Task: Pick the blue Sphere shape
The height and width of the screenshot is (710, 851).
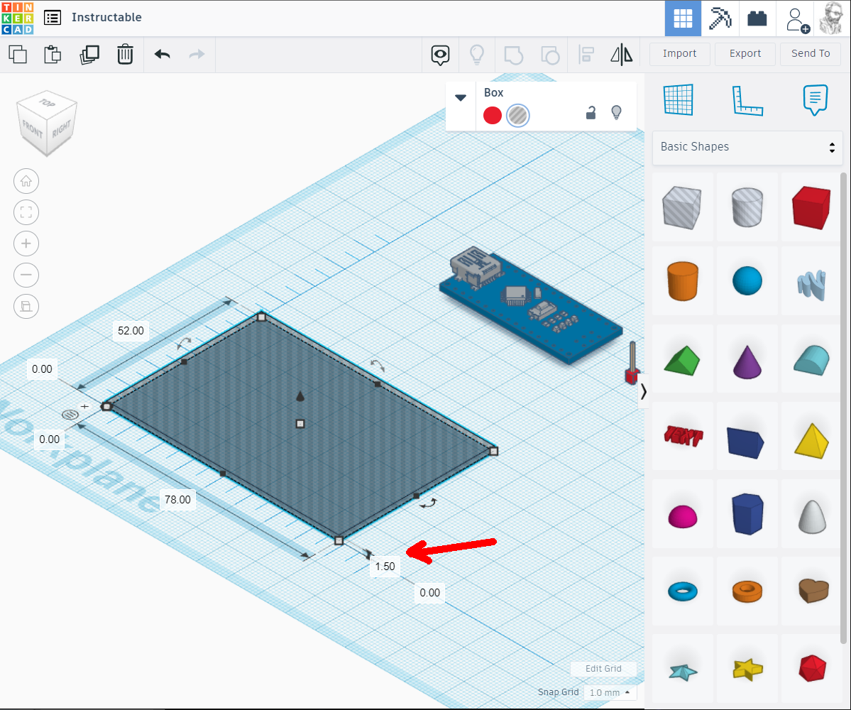Action: point(747,280)
